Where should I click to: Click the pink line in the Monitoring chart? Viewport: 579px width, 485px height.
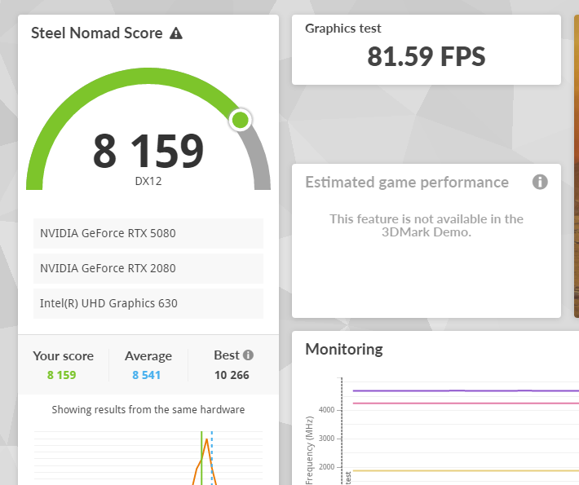point(466,403)
